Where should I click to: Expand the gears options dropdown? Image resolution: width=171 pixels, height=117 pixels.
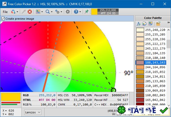coord(61,12)
